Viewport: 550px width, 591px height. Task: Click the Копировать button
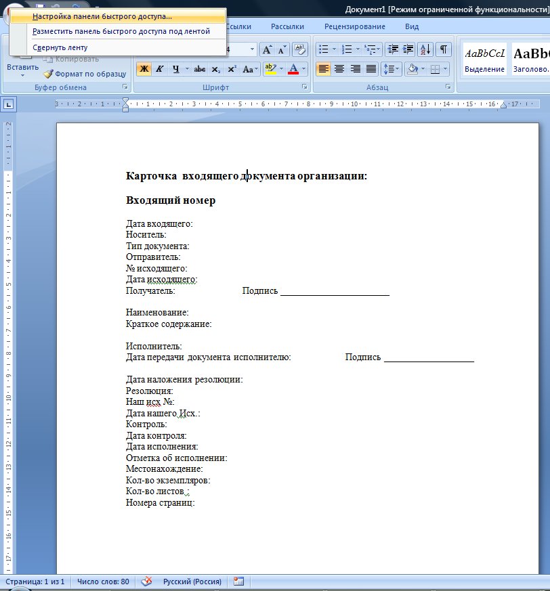coord(71,59)
